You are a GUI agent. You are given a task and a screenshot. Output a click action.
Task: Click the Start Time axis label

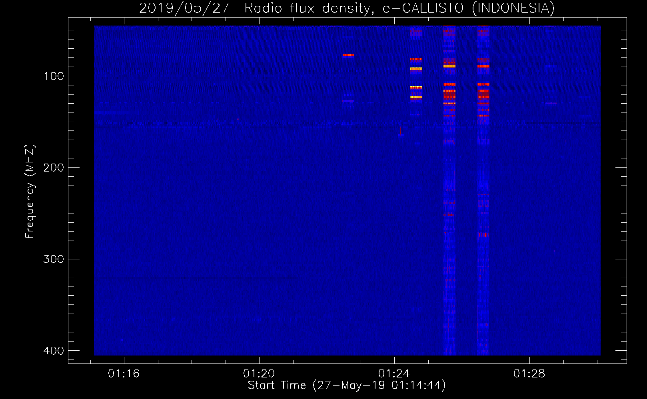[x=347, y=385]
